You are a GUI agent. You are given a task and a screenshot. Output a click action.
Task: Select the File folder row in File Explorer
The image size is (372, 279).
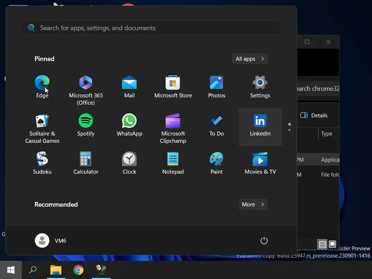click(318, 175)
